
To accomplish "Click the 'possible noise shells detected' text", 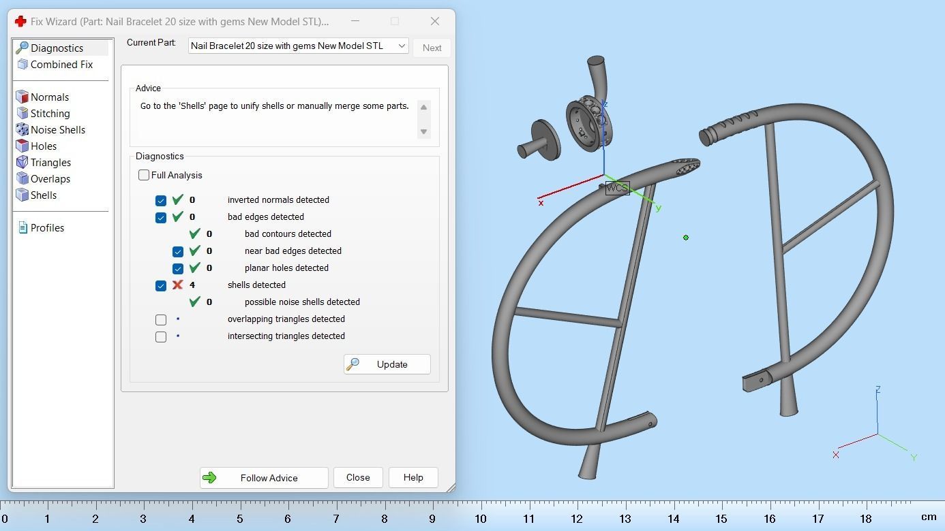I will click(302, 302).
